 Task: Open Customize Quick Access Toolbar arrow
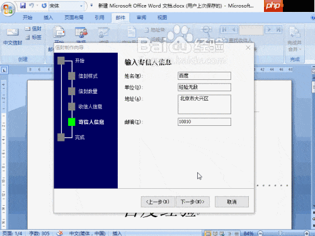pyautogui.click(x=91, y=6)
